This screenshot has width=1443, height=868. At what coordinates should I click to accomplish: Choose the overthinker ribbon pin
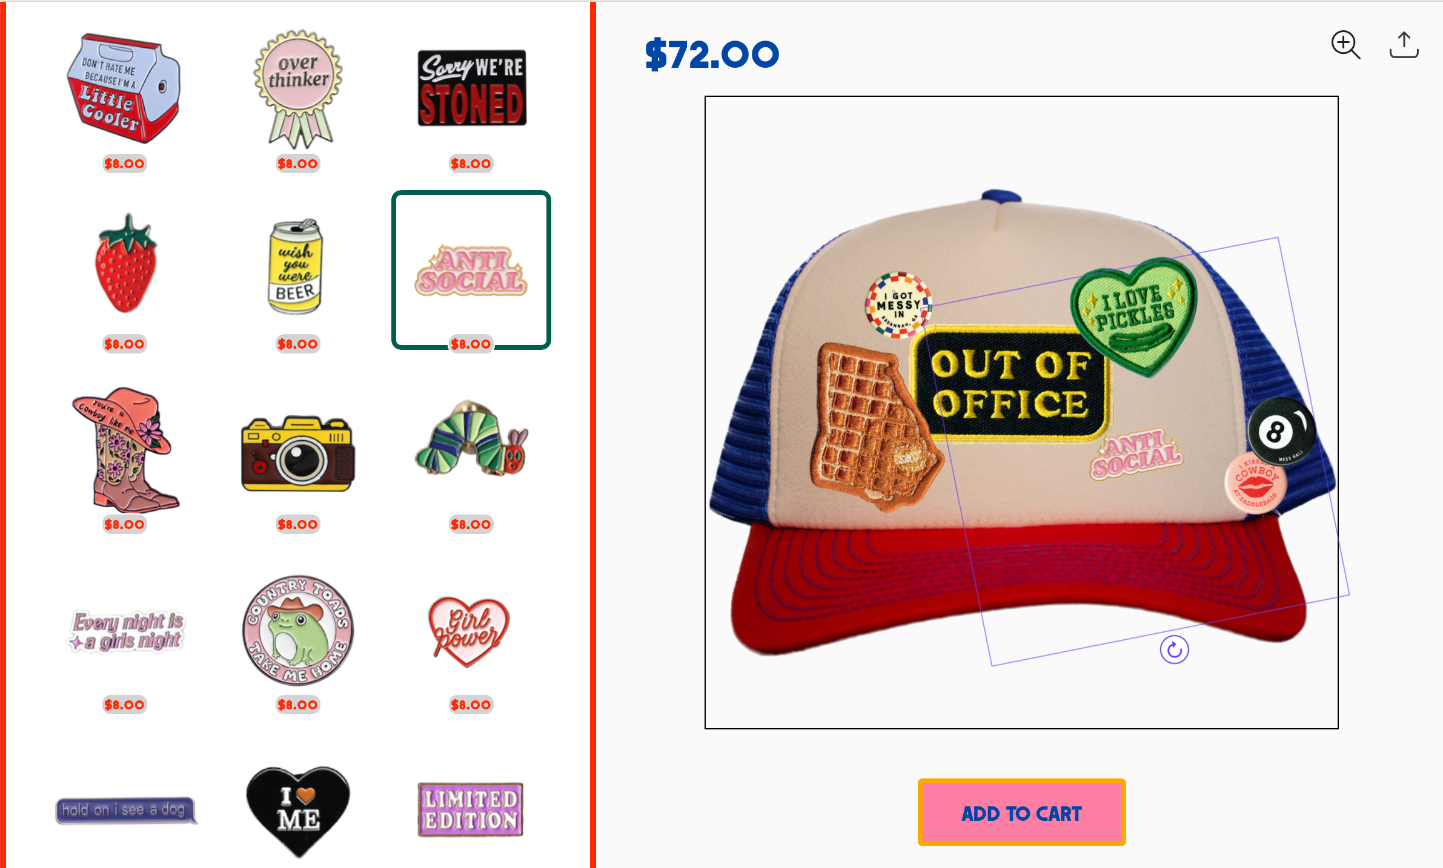click(x=298, y=89)
